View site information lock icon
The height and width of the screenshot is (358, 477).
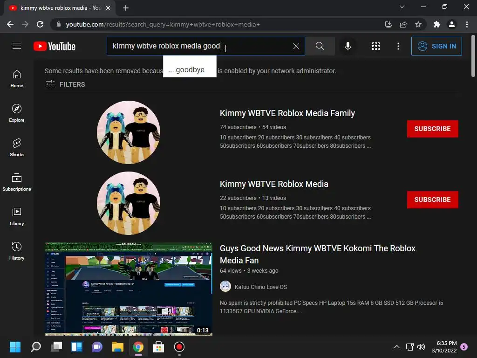click(58, 24)
